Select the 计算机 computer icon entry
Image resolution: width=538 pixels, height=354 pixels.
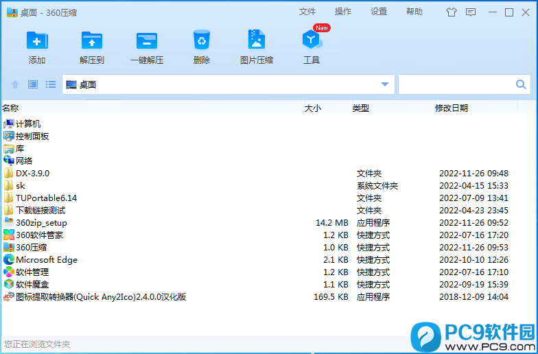[x=8, y=123]
